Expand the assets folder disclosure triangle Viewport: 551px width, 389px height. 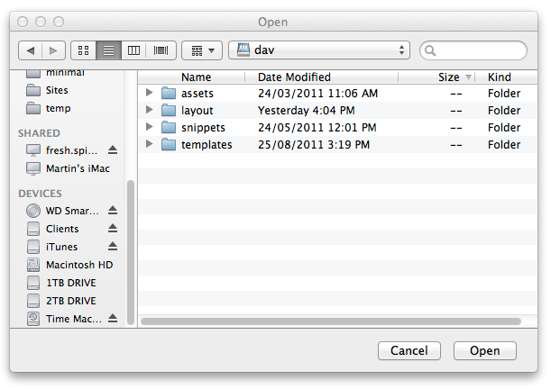pyautogui.click(x=150, y=93)
